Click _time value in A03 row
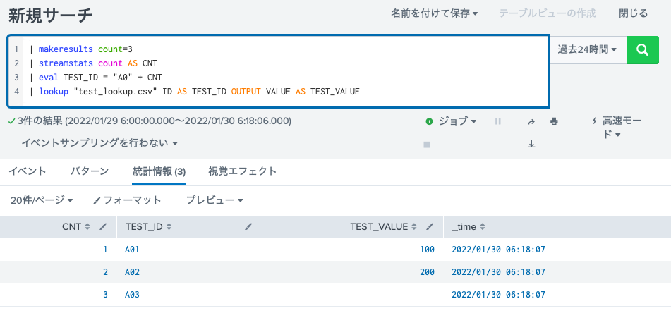The width and height of the screenshot is (671, 318). 499,295
